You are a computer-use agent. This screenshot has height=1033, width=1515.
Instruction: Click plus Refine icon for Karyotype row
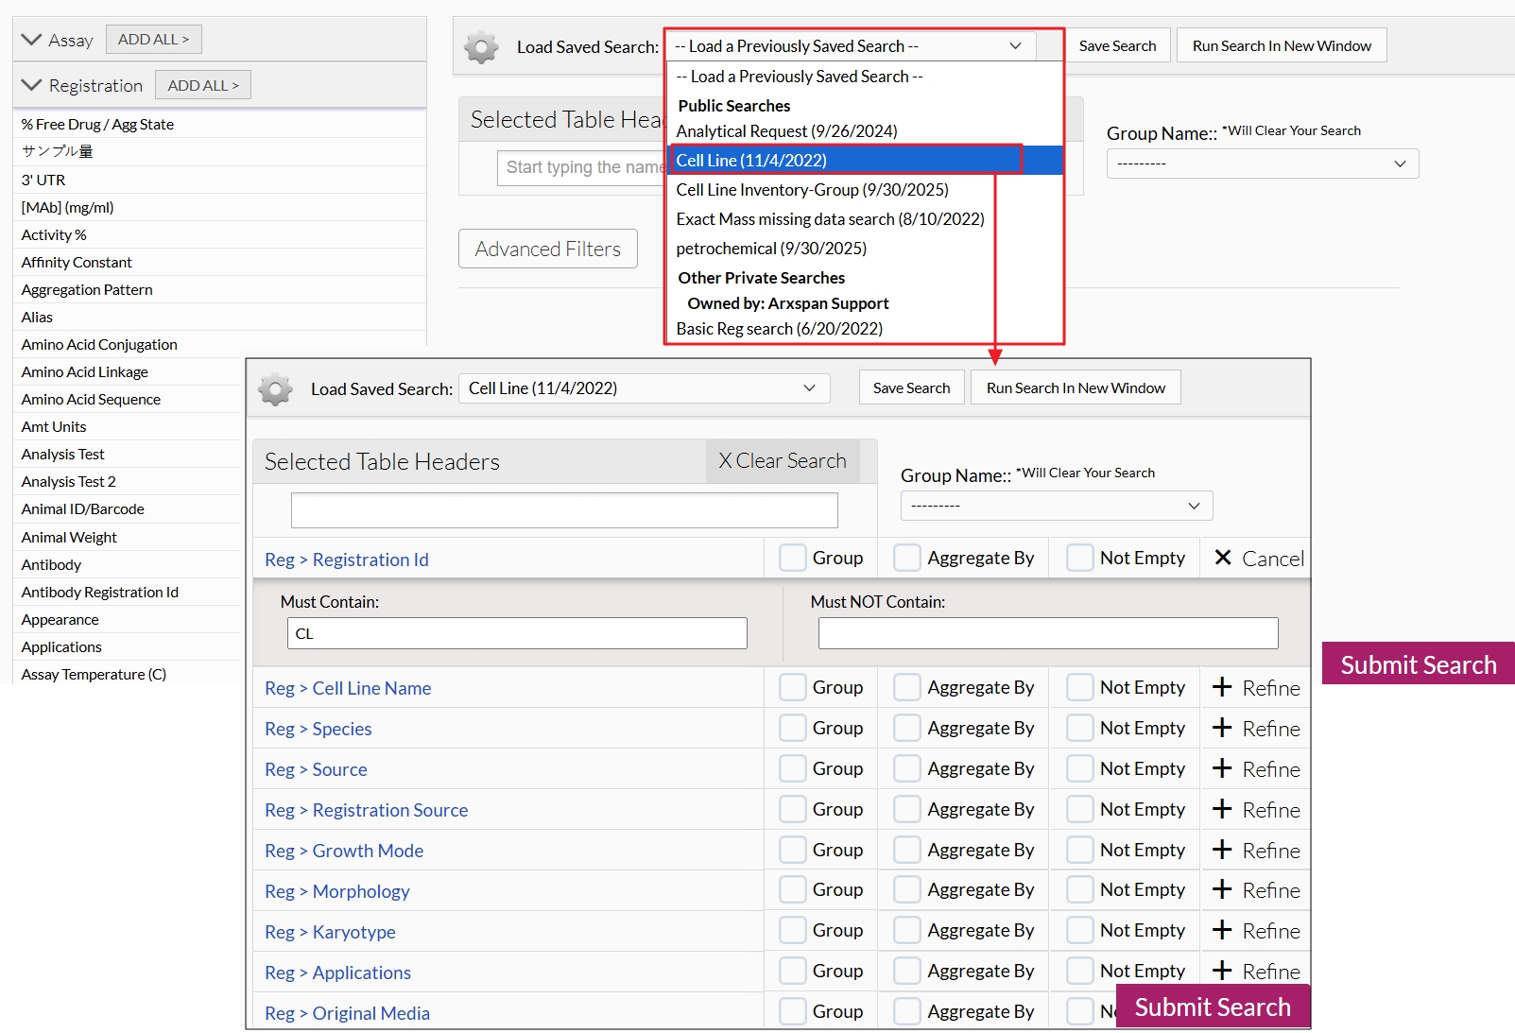pos(1223,930)
